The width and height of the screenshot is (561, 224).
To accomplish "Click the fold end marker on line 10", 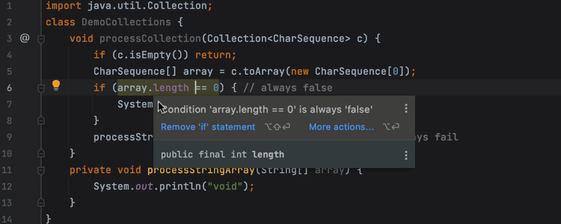I will pos(41,153).
